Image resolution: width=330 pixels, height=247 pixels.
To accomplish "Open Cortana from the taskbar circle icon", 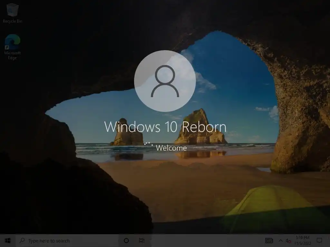I will point(126,241).
